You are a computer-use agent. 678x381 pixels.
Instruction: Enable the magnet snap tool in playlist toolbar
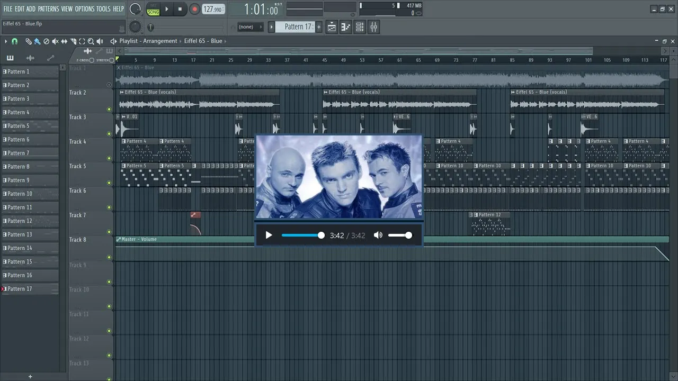point(14,41)
